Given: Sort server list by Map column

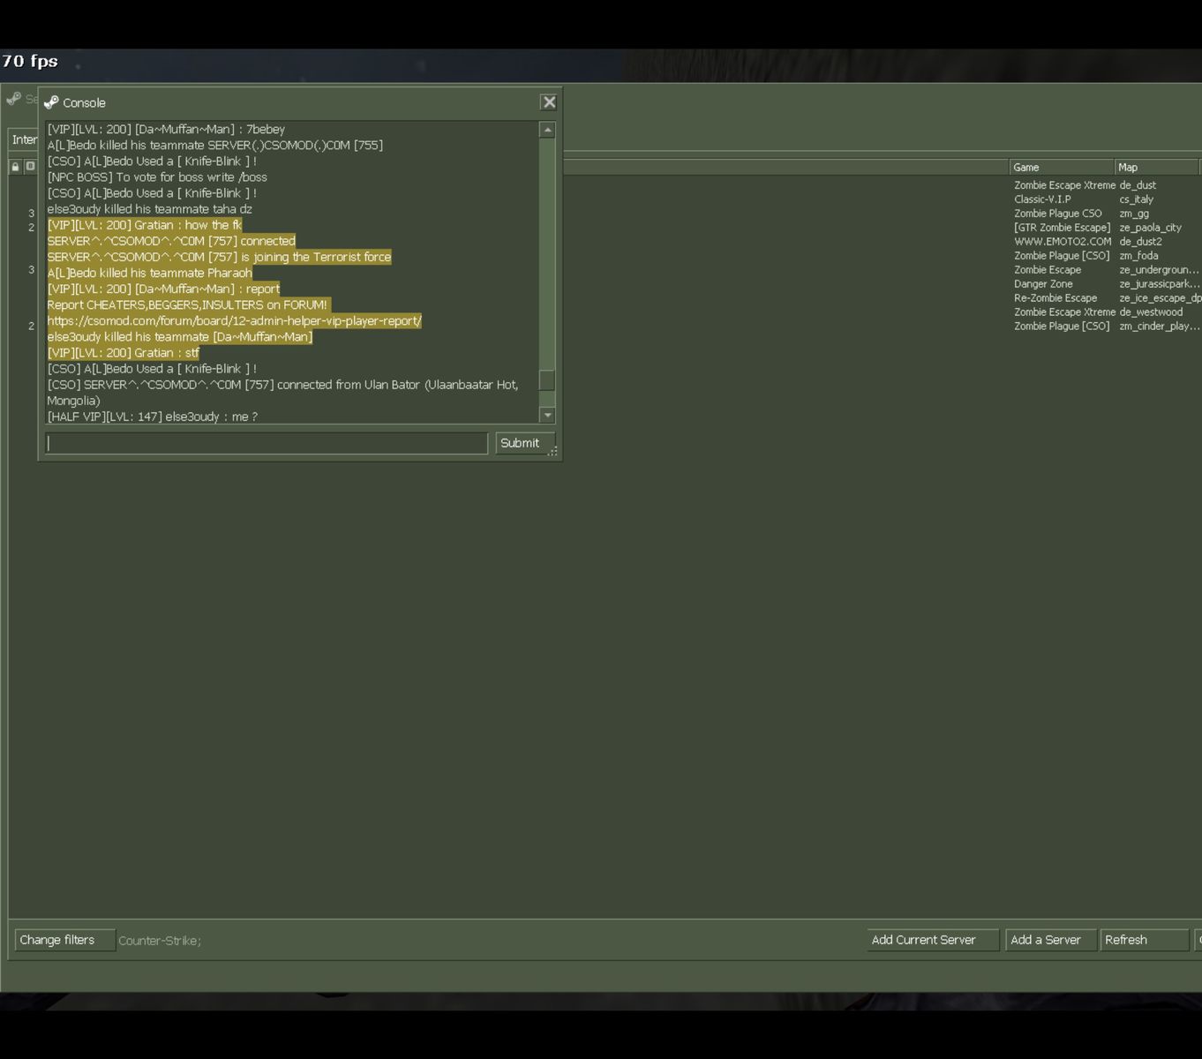Looking at the screenshot, I should [x=1155, y=167].
